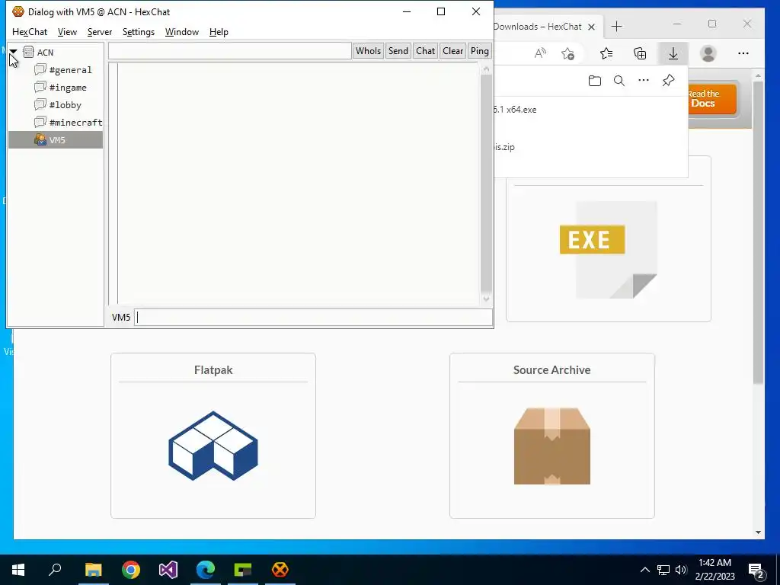
Task: Click the Flatpak cube logo
Action: (x=213, y=446)
